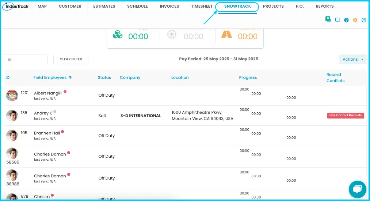Click the 1600 Amphitheatre Pkwy address
Screen dimensions: 370x201
tap(202, 115)
